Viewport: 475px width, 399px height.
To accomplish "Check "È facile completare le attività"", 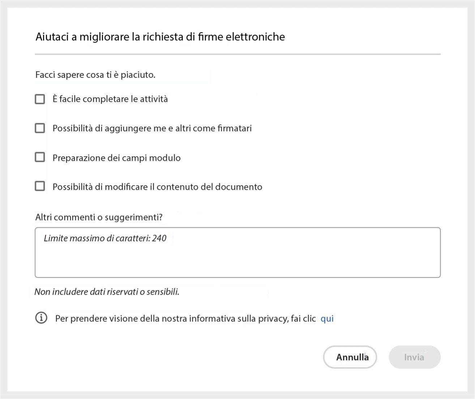I will click(39, 98).
